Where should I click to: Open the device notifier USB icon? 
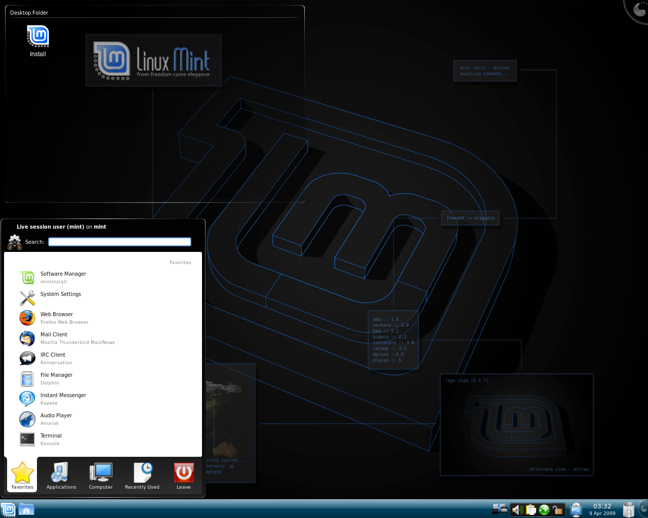[x=576, y=510]
